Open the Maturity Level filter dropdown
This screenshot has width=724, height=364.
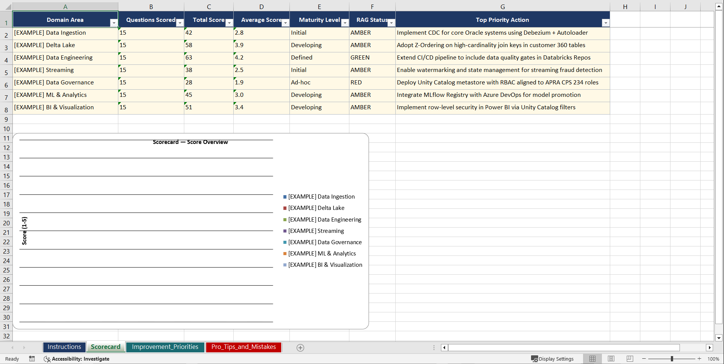click(345, 23)
